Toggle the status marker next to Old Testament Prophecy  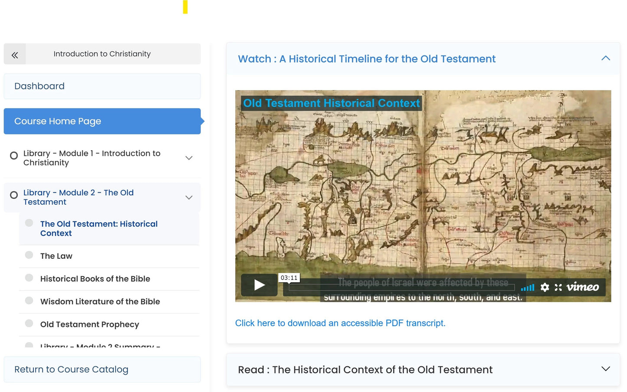click(29, 323)
